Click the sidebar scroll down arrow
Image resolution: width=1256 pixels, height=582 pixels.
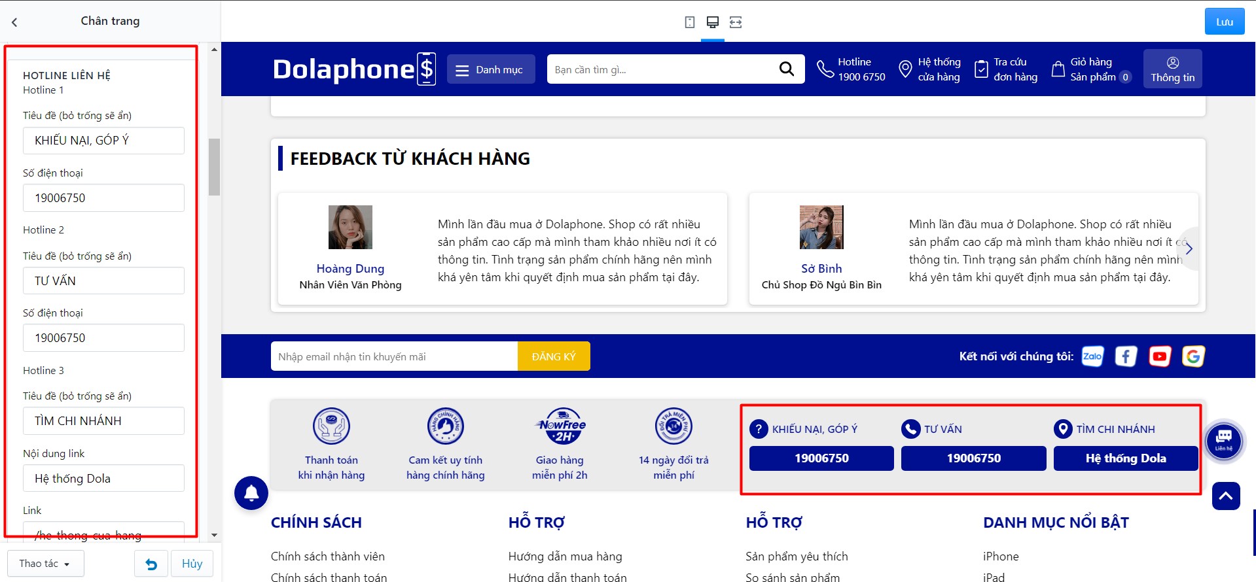(214, 535)
